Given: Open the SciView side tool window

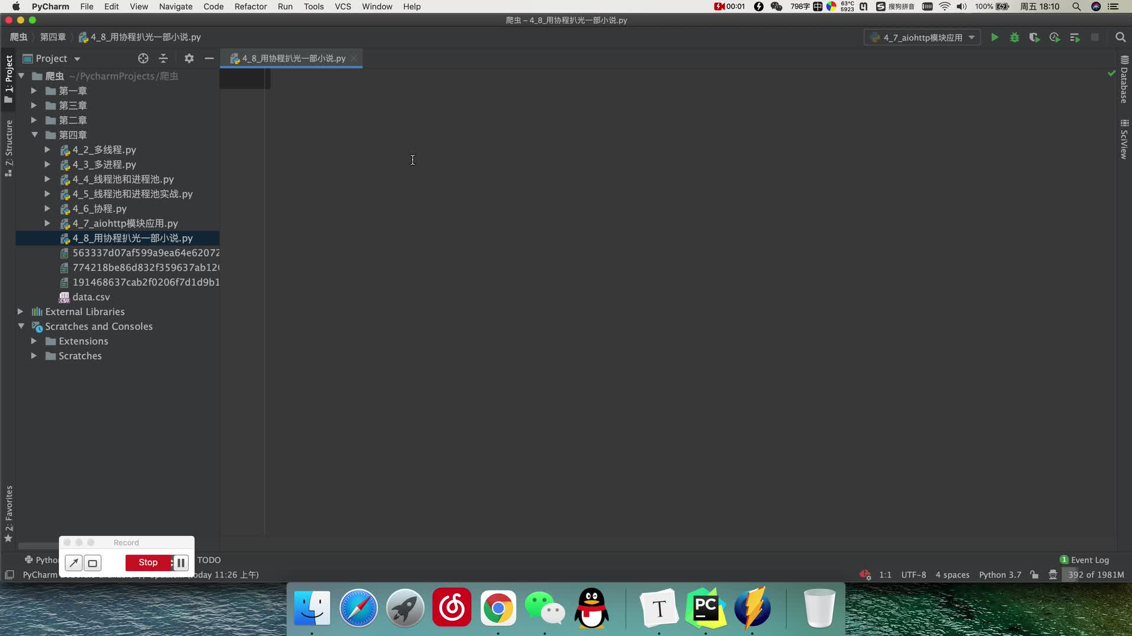Looking at the screenshot, I should (1124, 139).
